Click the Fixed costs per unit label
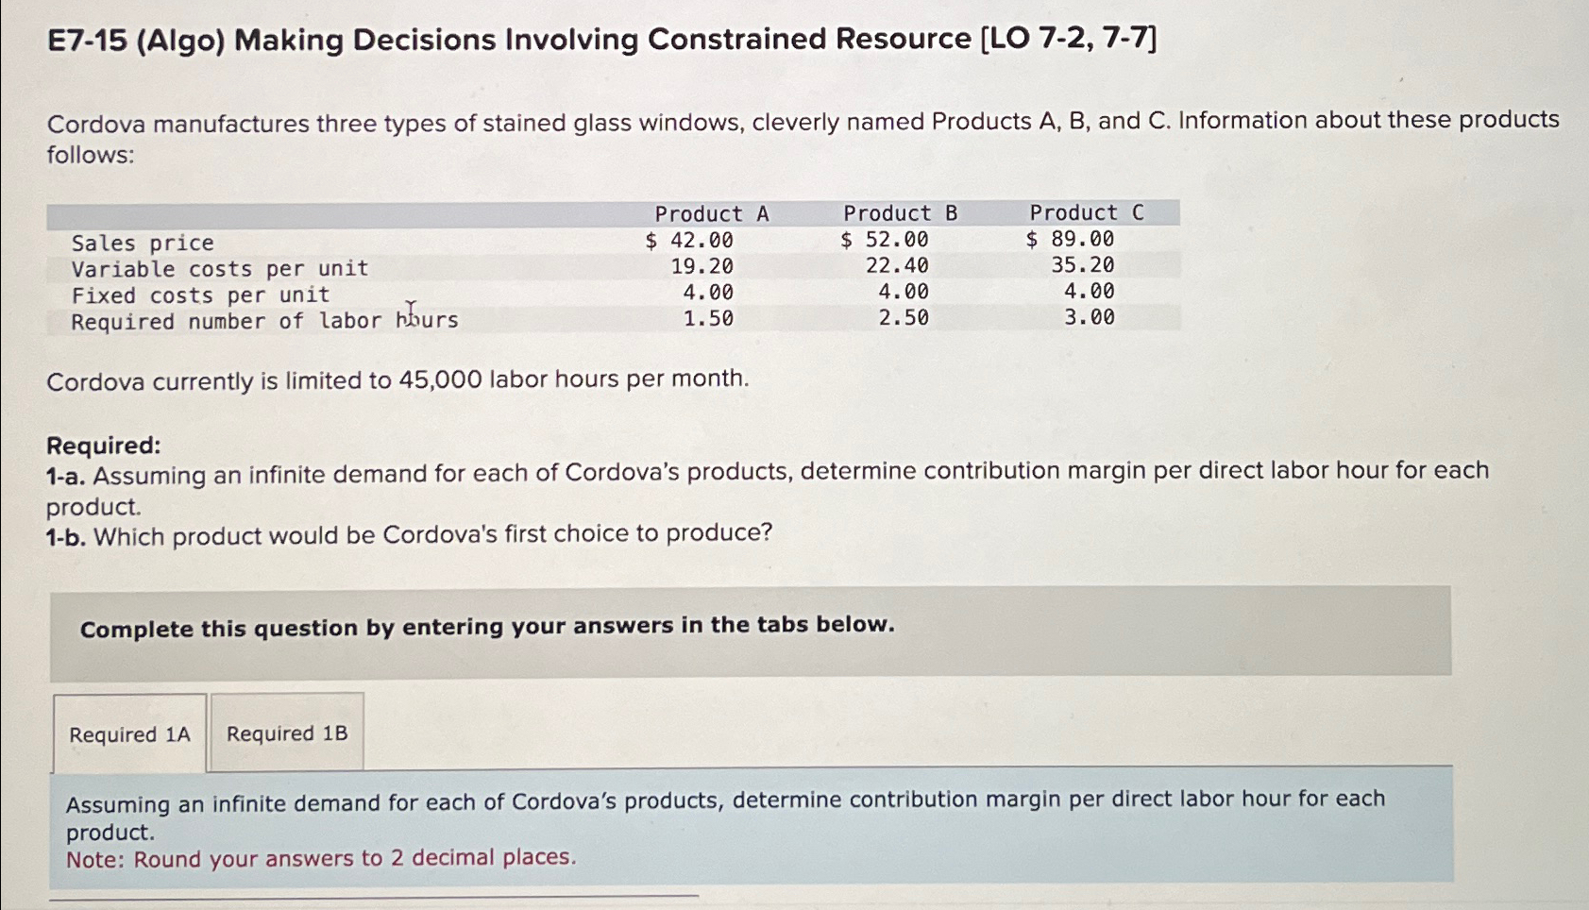The width and height of the screenshot is (1589, 910). point(199,295)
